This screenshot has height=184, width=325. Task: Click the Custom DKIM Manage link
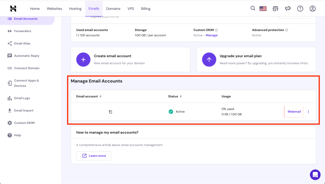click(211, 35)
